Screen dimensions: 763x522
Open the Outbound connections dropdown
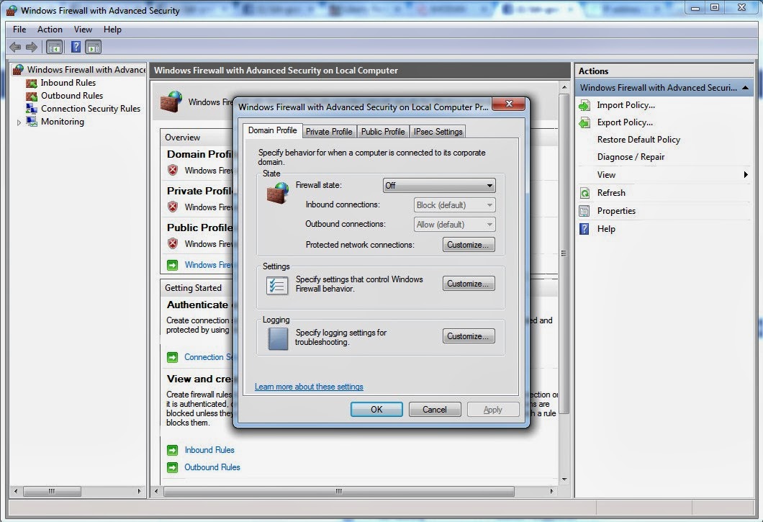[x=454, y=225]
